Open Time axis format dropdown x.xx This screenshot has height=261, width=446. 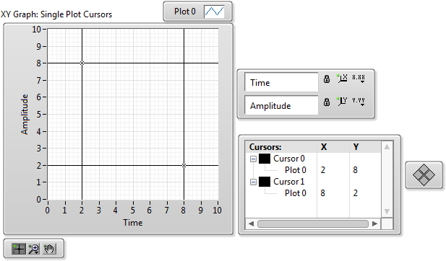[x=359, y=79]
